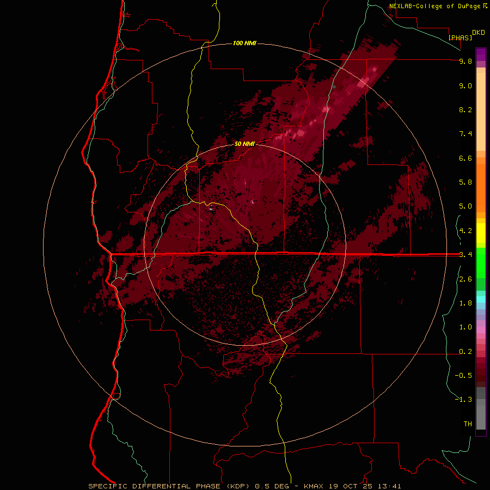Image resolution: width=490 pixels, height=490 pixels.
Task: Click the 9.8 scale value
Action: [x=465, y=62]
